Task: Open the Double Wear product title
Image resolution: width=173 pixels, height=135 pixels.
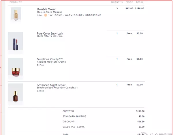Action: click(x=46, y=9)
